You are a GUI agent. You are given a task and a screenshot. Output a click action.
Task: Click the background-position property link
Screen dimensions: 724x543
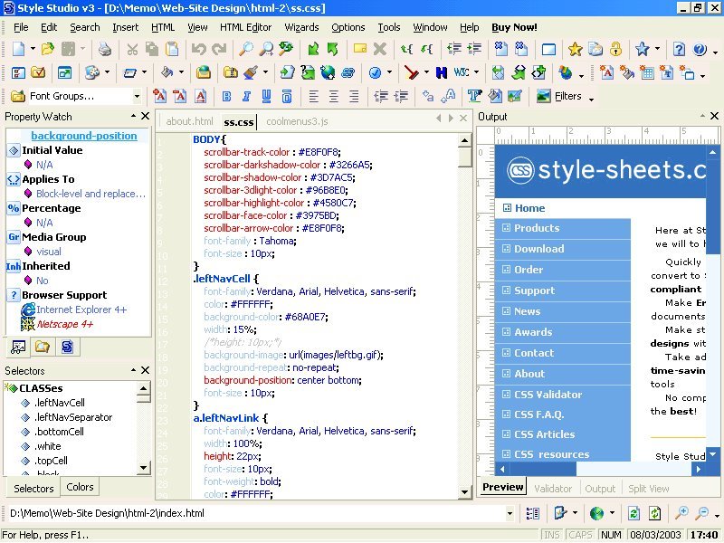pos(84,136)
